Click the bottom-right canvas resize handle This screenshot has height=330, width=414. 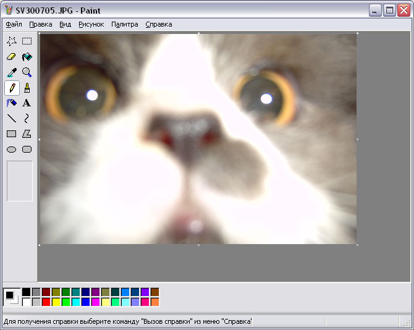(358, 245)
